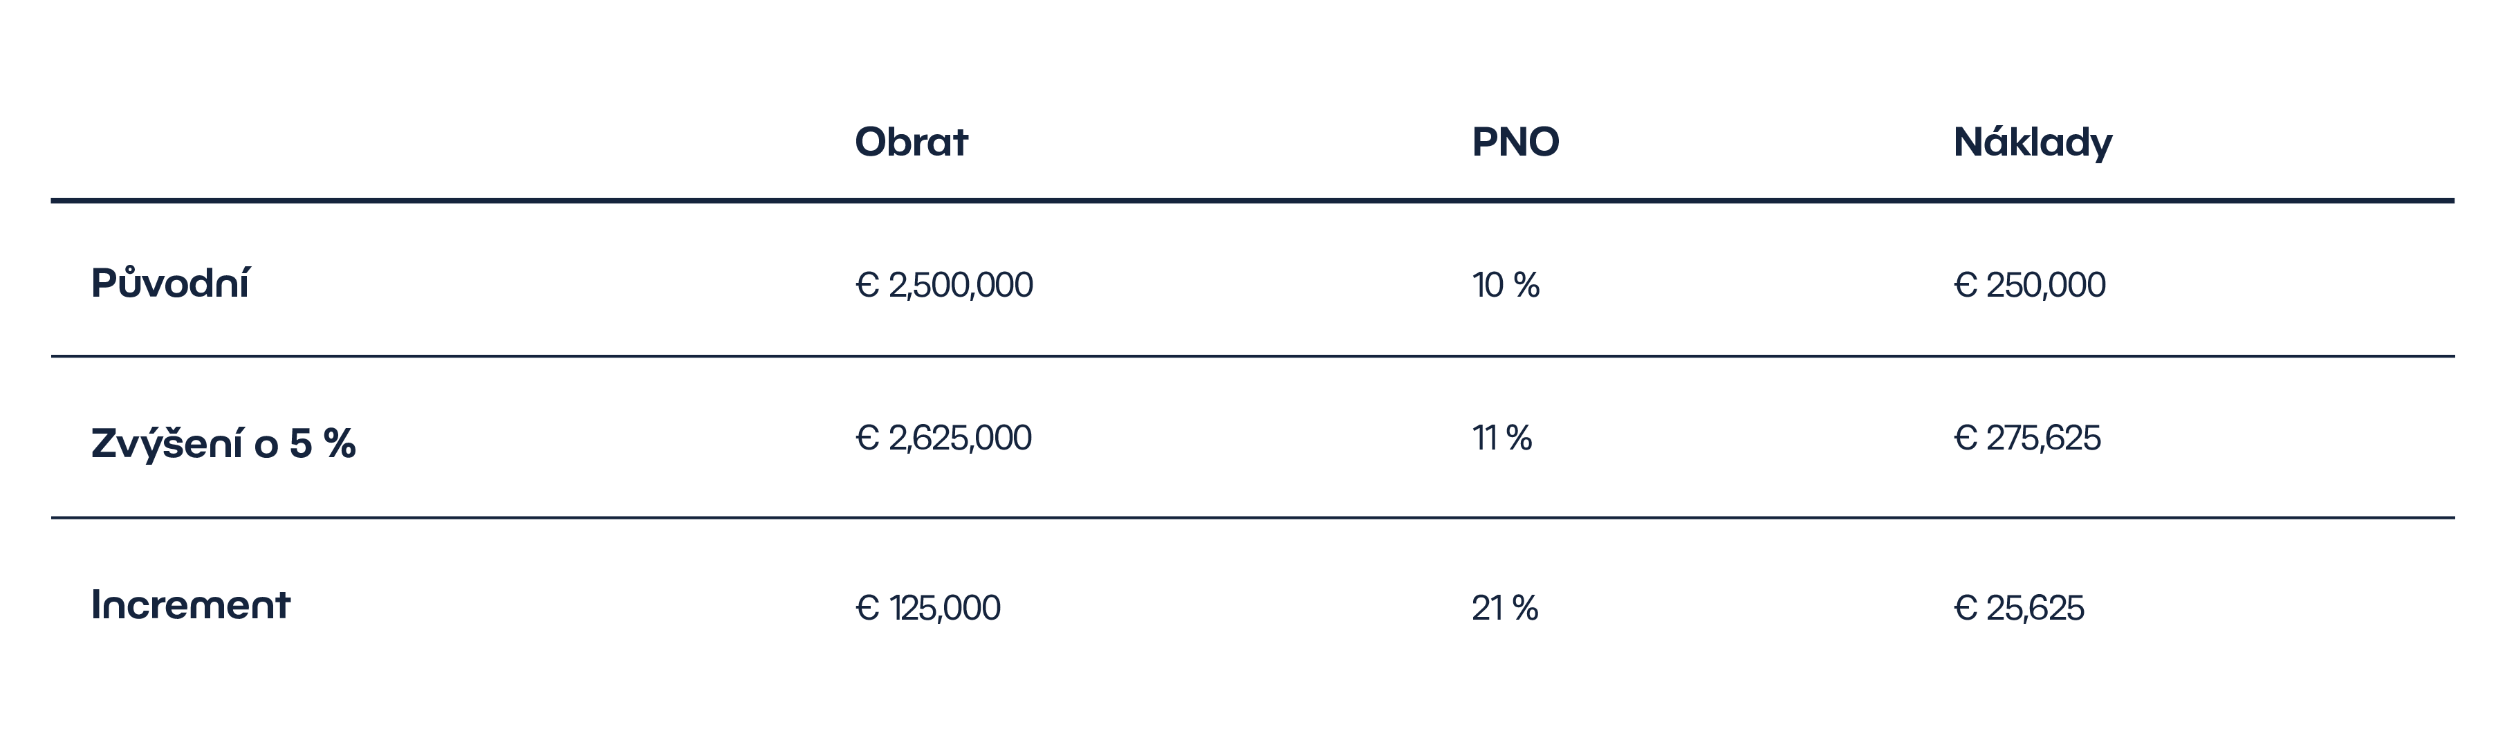Click the € 2,500,000 turnover value
2505x749 pixels.
tap(944, 285)
